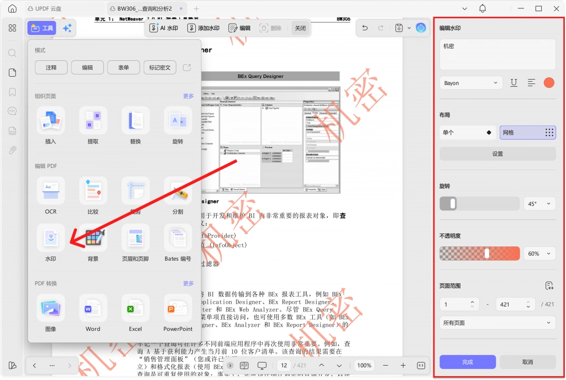
Task: Click the Edit watermark toolbar button
Action: pos(240,28)
